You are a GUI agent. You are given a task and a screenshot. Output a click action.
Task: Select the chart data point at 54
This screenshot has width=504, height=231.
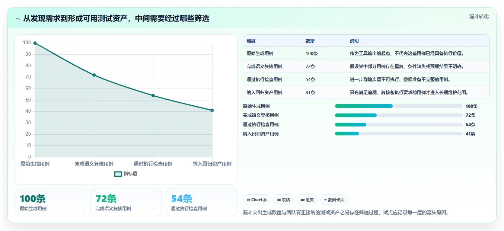point(153,96)
